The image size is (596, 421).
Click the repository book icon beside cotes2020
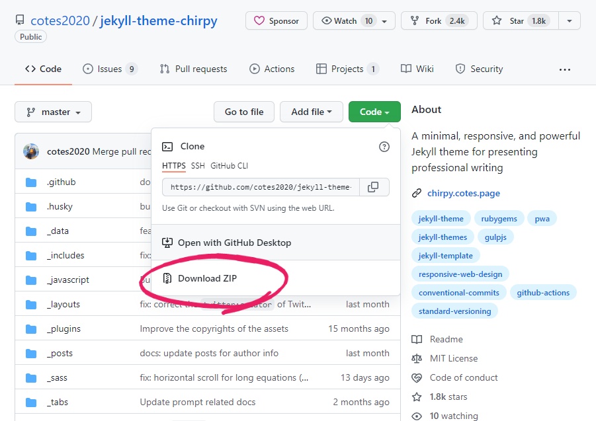[20, 20]
